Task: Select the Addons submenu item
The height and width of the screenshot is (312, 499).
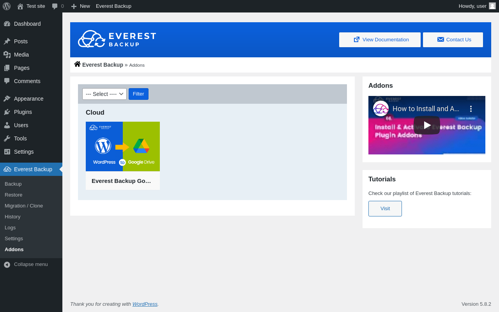Action: pos(31,249)
